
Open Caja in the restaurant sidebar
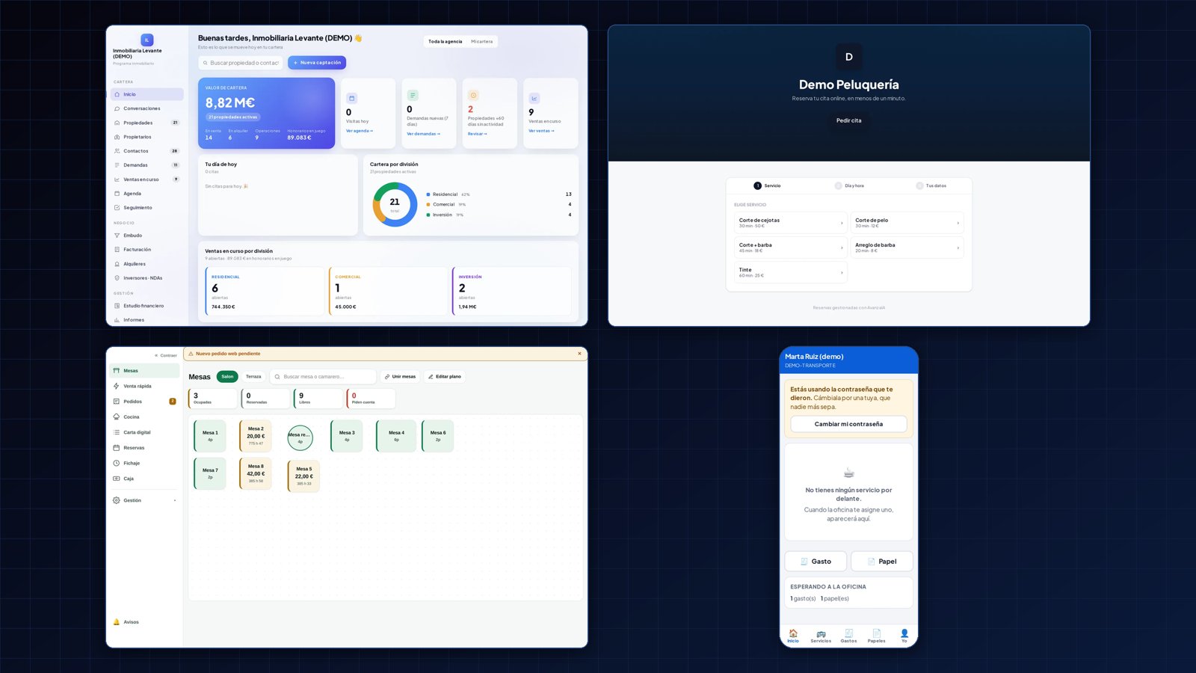(144, 479)
